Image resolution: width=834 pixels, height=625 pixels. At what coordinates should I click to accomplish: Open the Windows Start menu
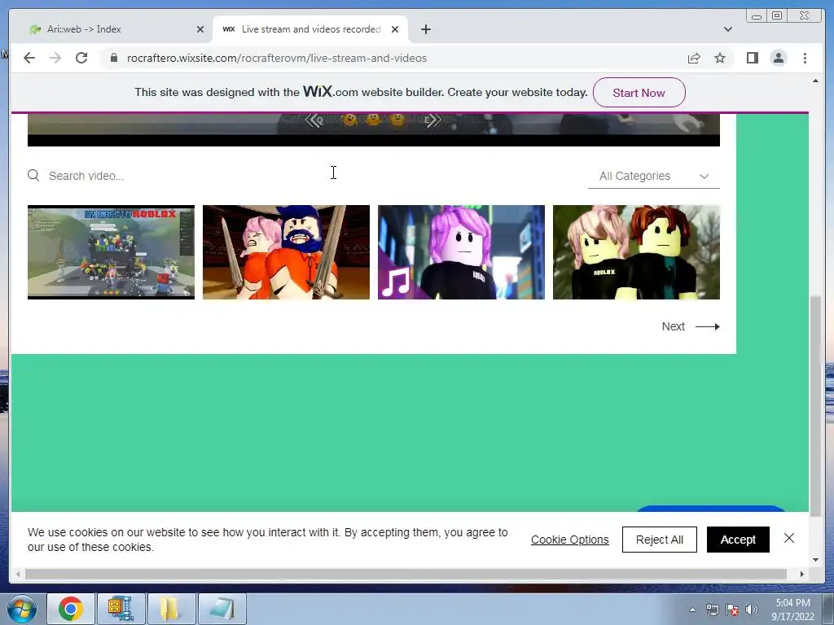click(x=21, y=609)
